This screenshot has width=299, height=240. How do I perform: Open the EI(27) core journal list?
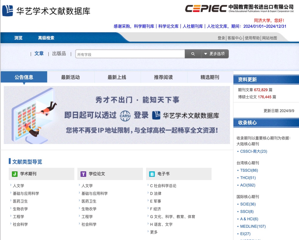coord(245,234)
